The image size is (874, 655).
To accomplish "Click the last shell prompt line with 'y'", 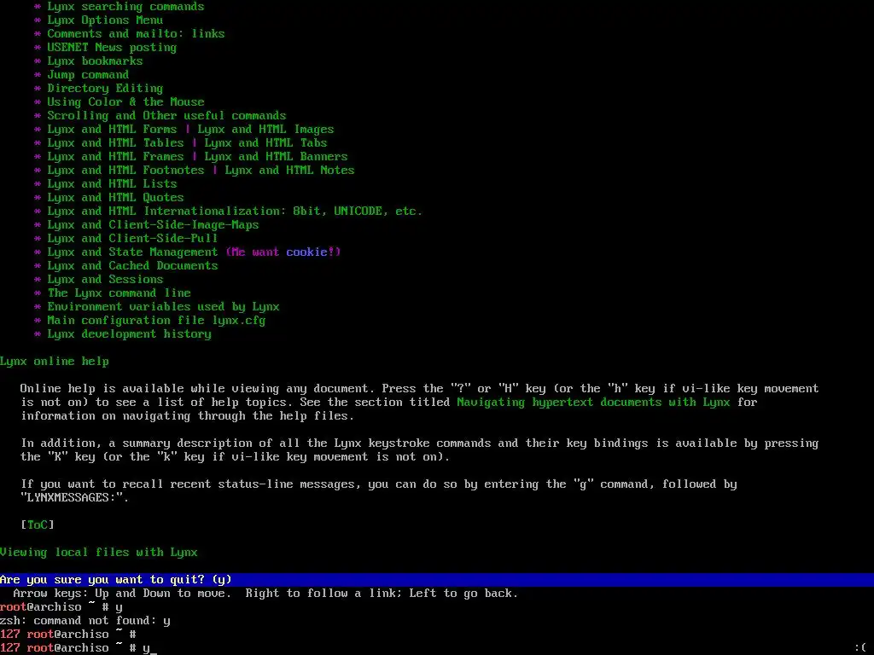I will 78,648.
